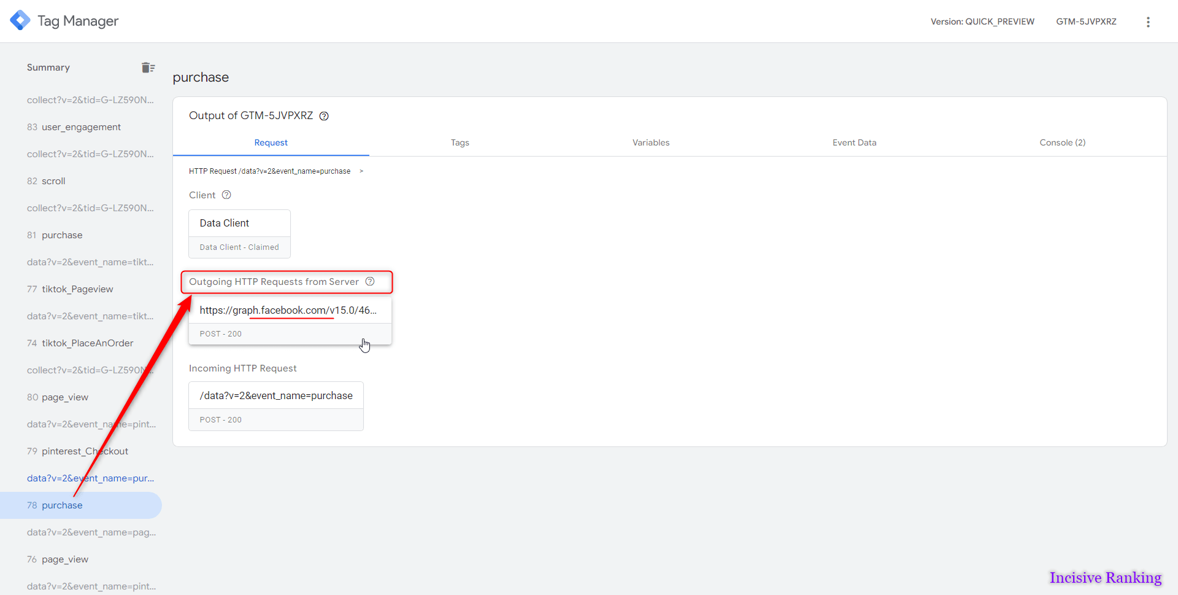Viewport: 1178px width, 595px height.
Task: Open the Variables tab
Action: [650, 142]
